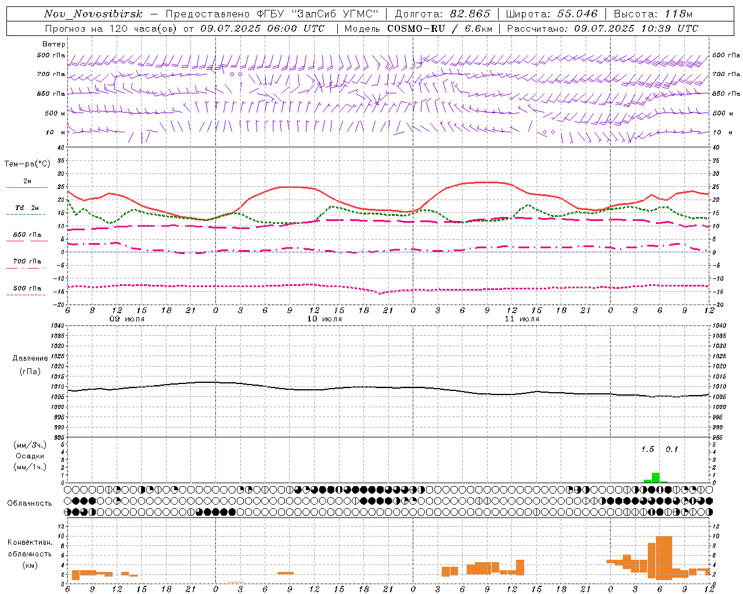
Task: Click the 'Модель COSMO-RU / 6.6км' text
Action: 418,28
